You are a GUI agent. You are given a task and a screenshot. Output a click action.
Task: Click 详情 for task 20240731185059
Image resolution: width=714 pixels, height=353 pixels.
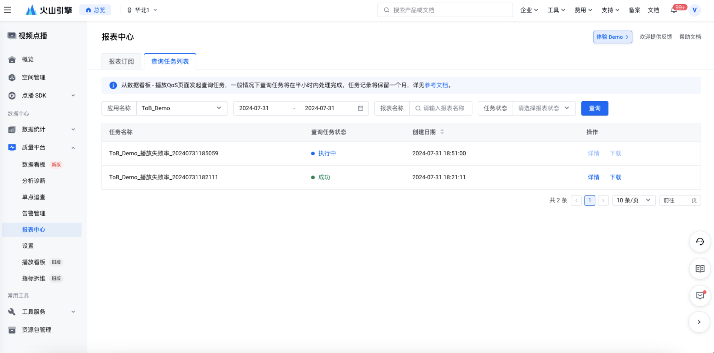point(593,153)
